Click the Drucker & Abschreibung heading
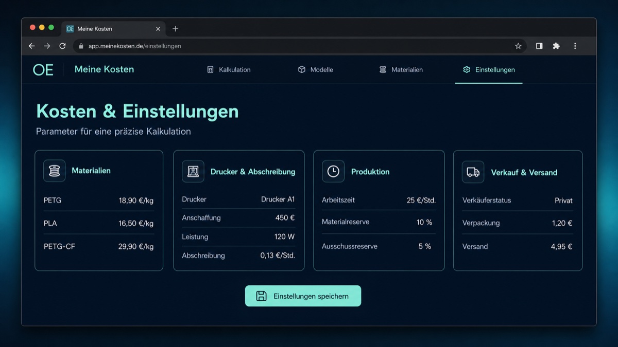Image resolution: width=618 pixels, height=347 pixels. [253, 172]
